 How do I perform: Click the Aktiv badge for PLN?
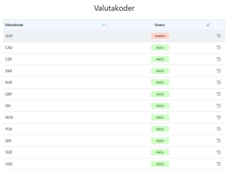pos(160,129)
